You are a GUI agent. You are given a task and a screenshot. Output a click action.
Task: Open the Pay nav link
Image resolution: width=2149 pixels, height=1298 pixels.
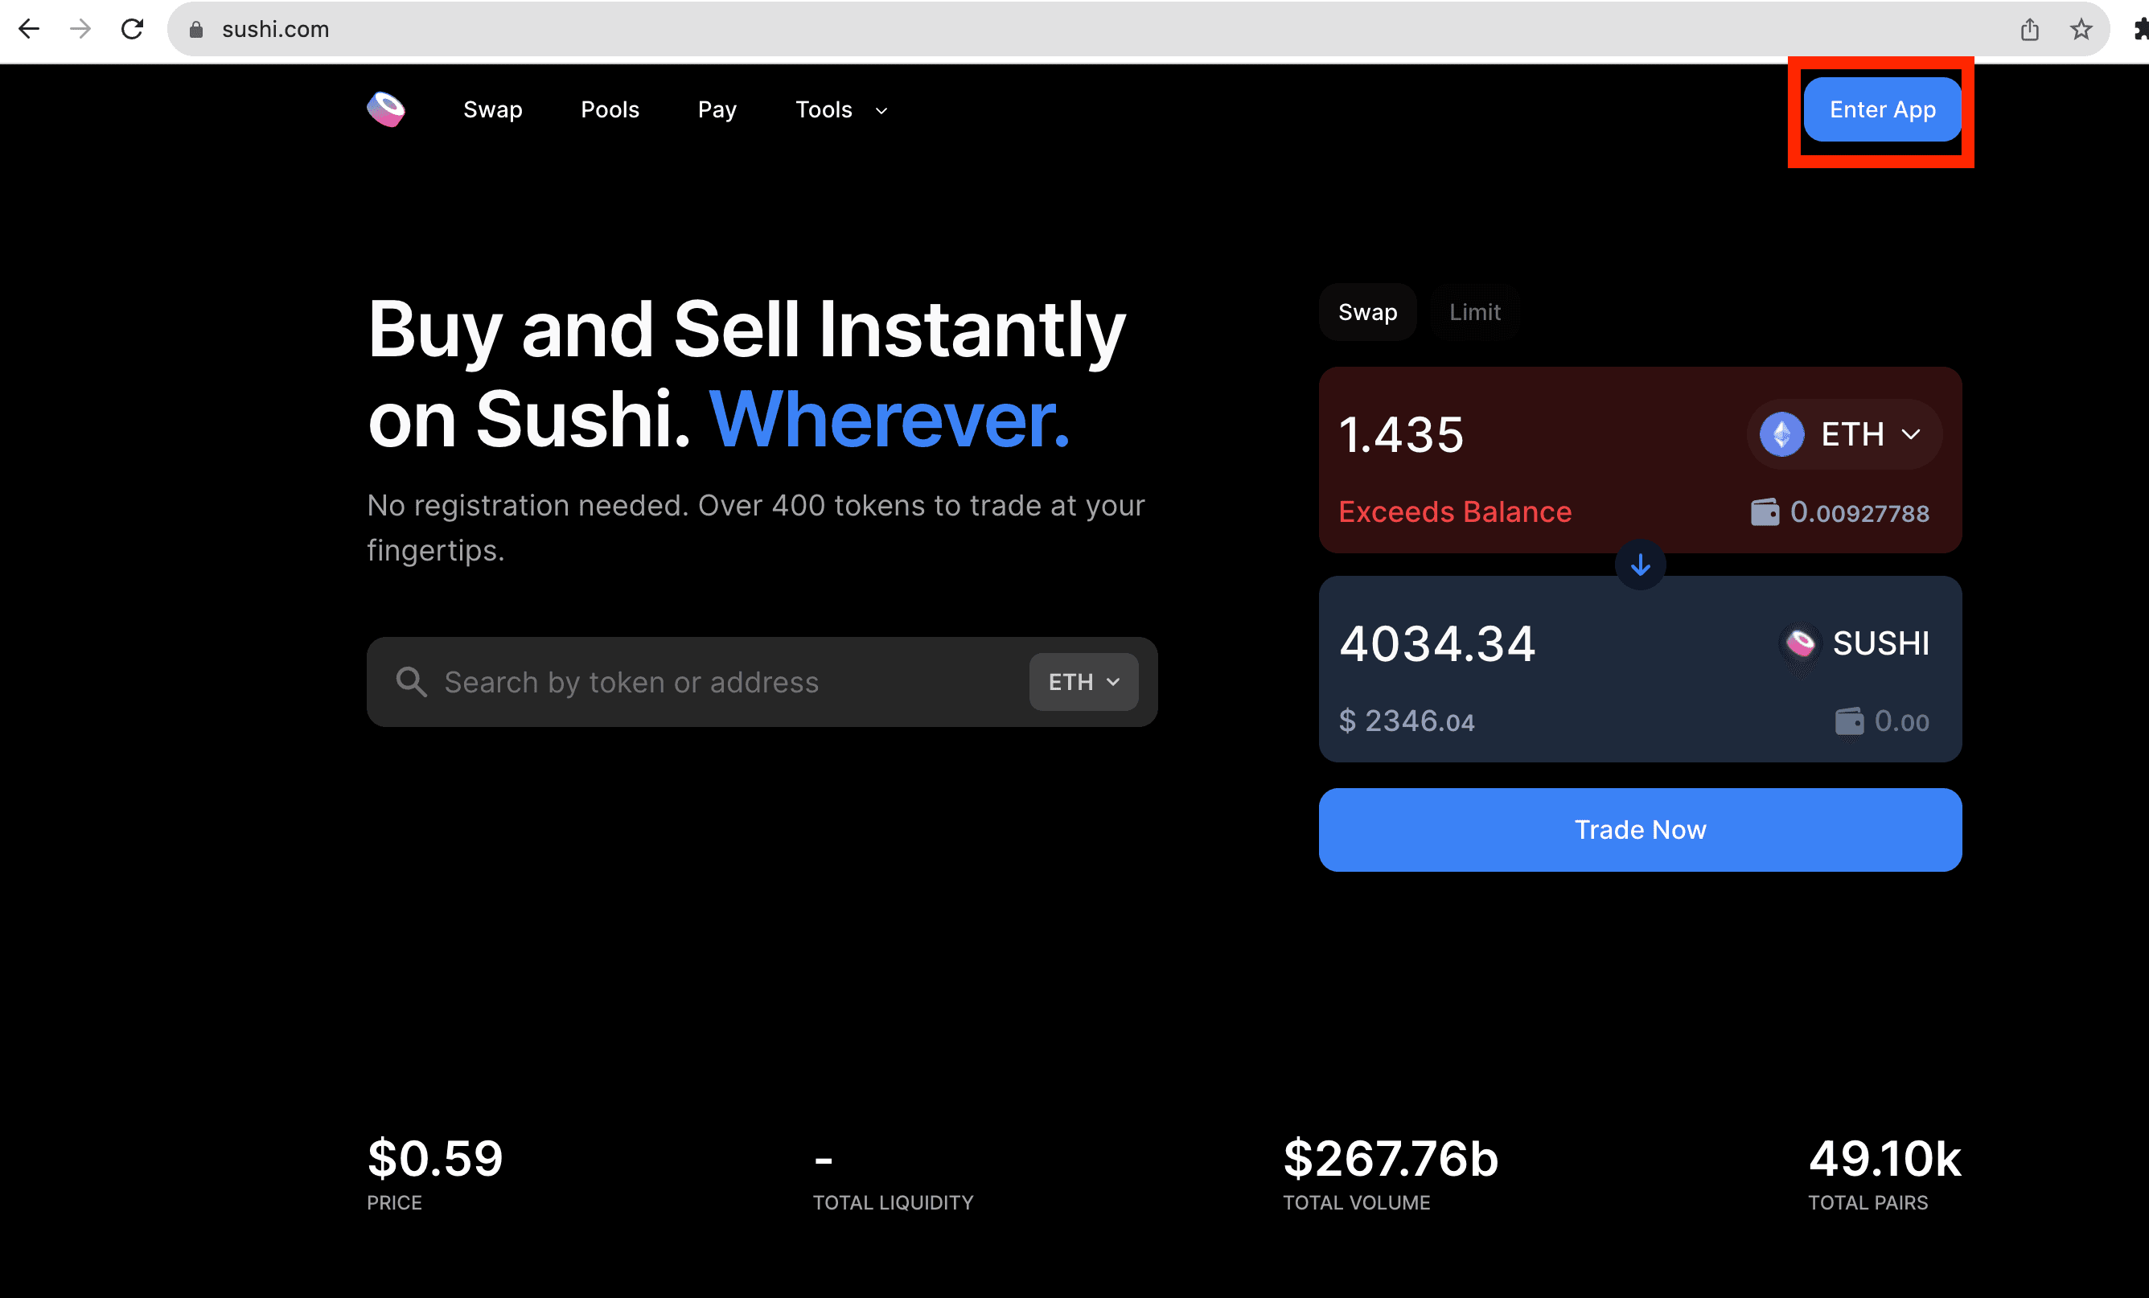coord(717,110)
